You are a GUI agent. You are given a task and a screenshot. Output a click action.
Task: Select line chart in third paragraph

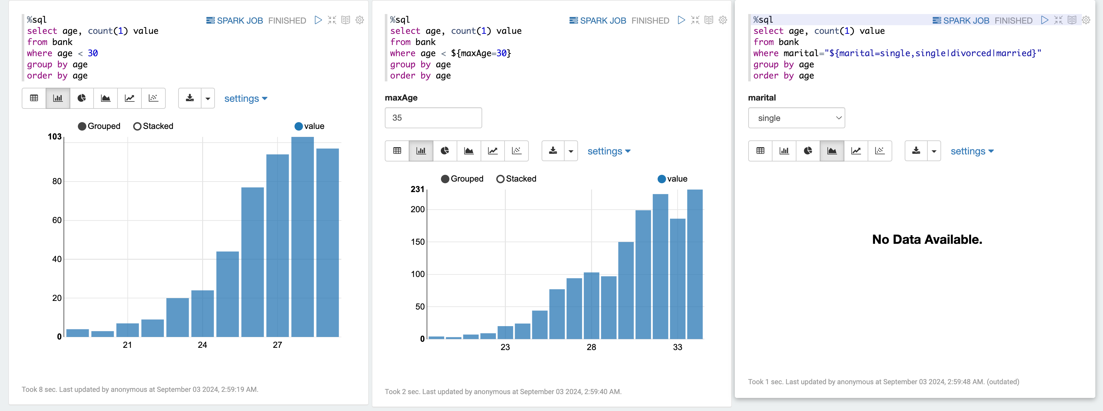point(856,151)
